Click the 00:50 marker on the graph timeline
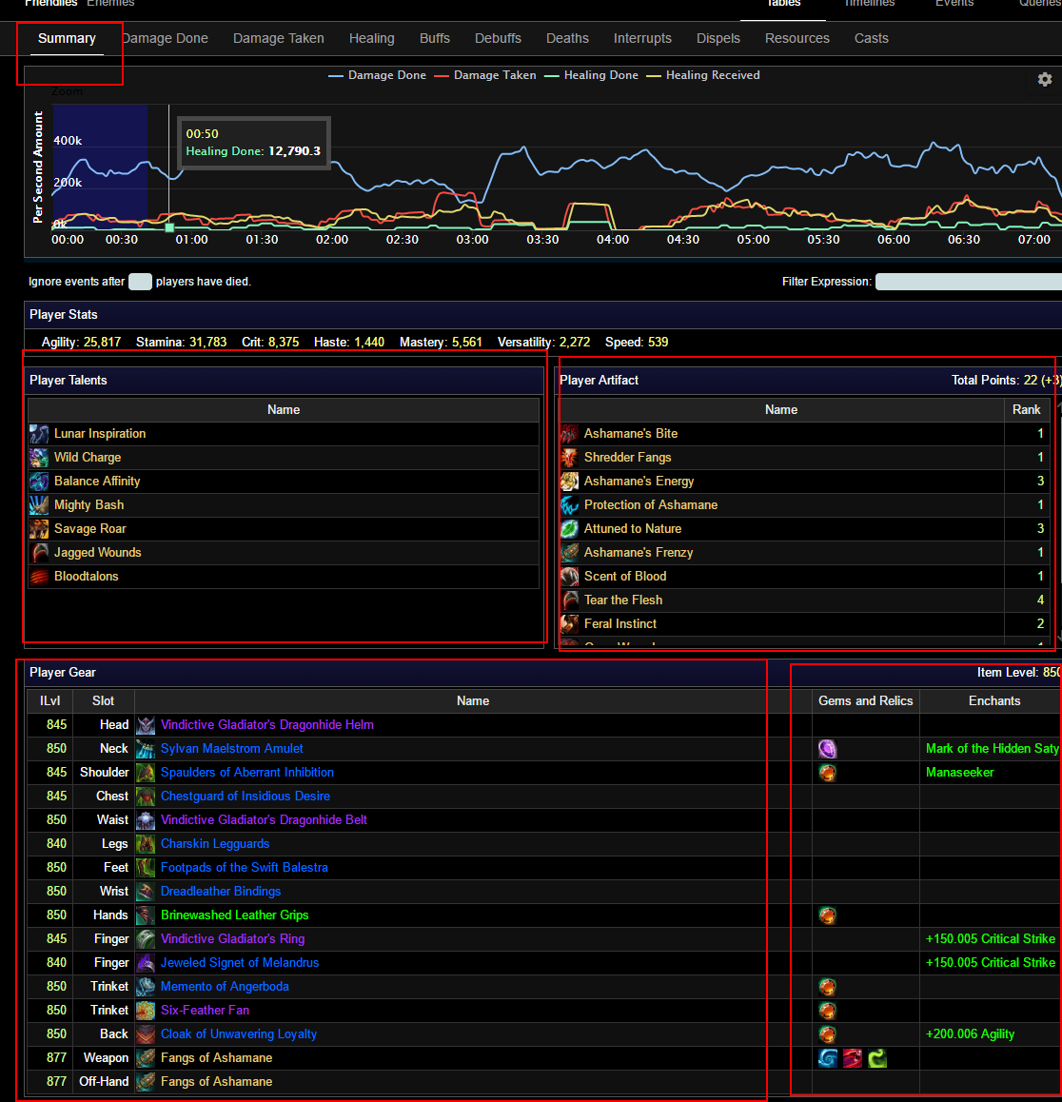The height and width of the screenshot is (1102, 1062). point(169,227)
